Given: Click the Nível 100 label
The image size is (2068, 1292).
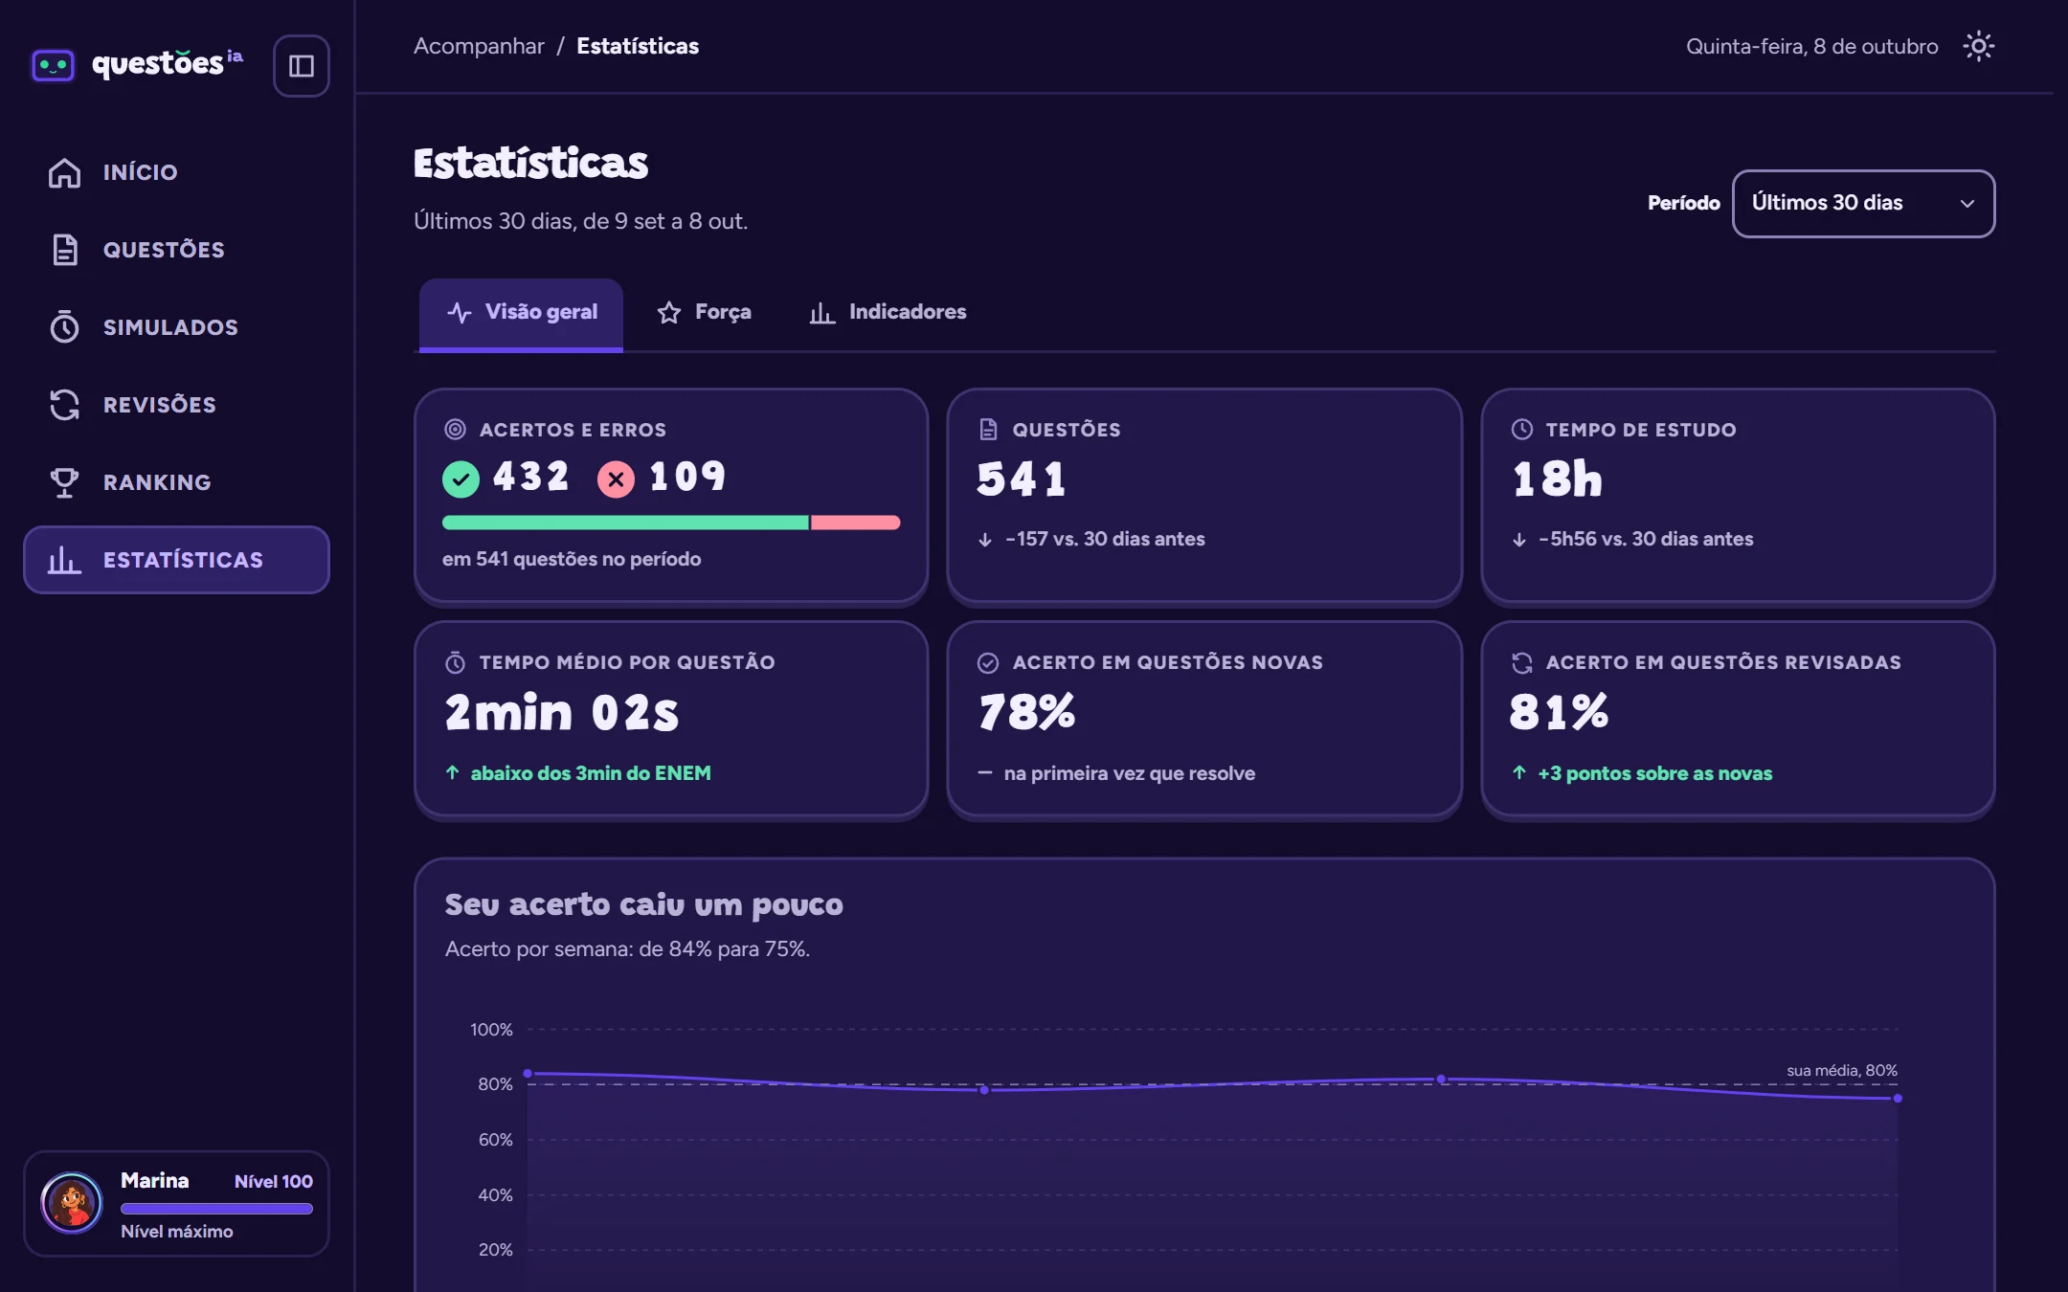Looking at the screenshot, I should (274, 1182).
